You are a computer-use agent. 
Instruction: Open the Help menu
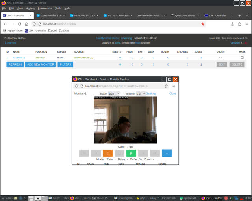(67, 9)
